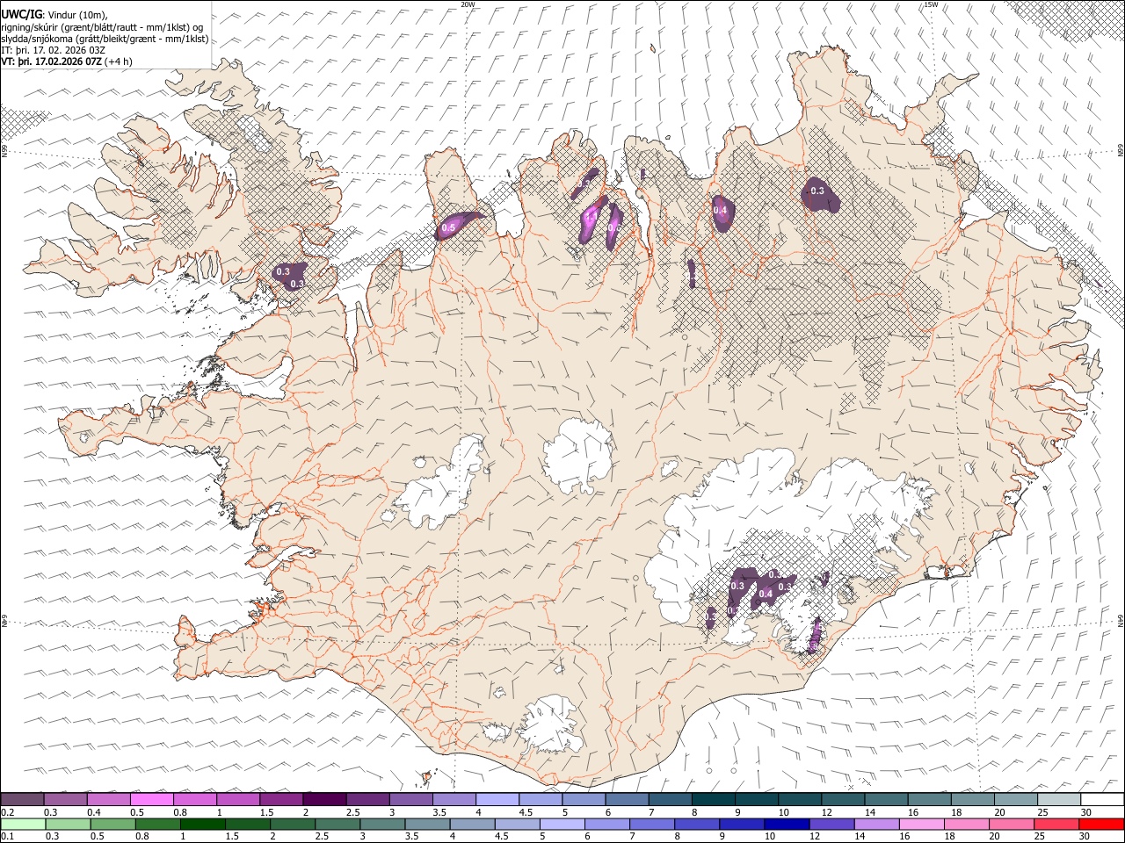Viewport: 1125px width, 843px height.
Task: Click the light lavender 4 swatch in top legend row
Action: (x=497, y=800)
